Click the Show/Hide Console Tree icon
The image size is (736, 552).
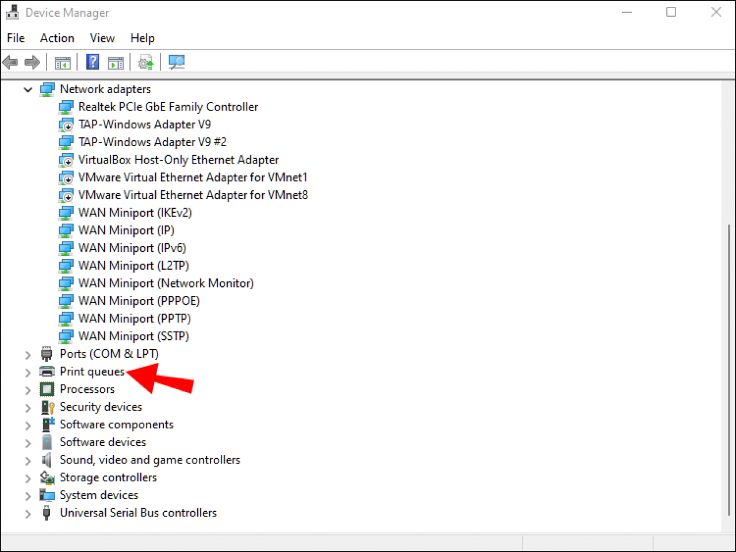tap(63, 62)
